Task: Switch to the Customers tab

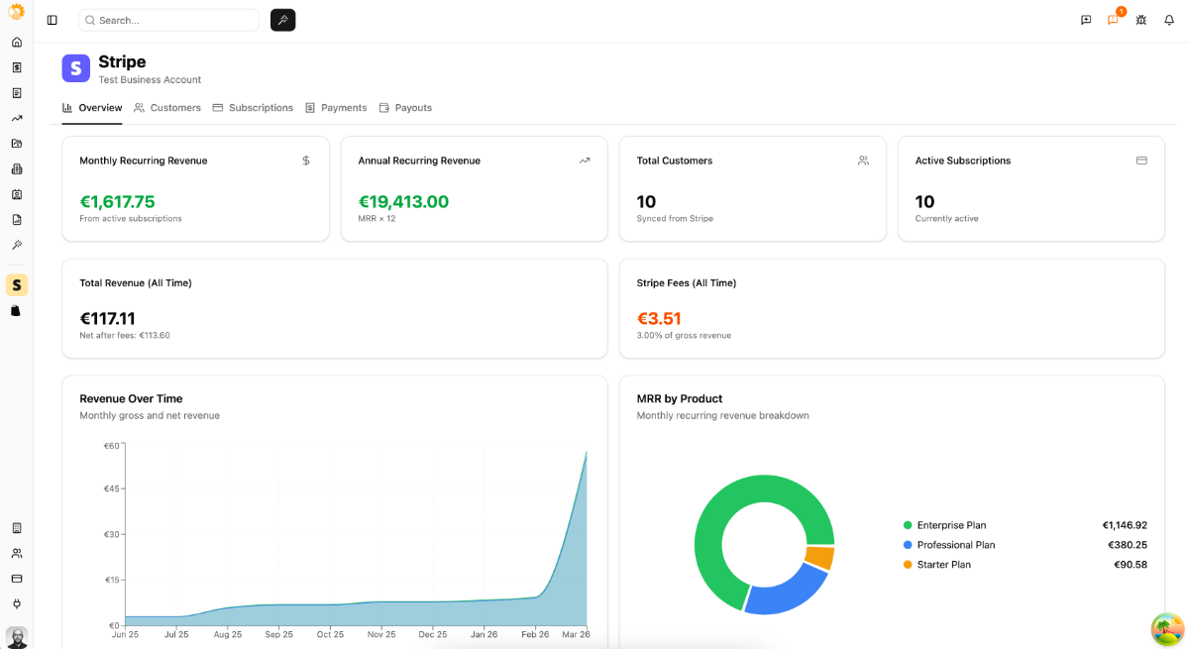Action: tap(167, 108)
